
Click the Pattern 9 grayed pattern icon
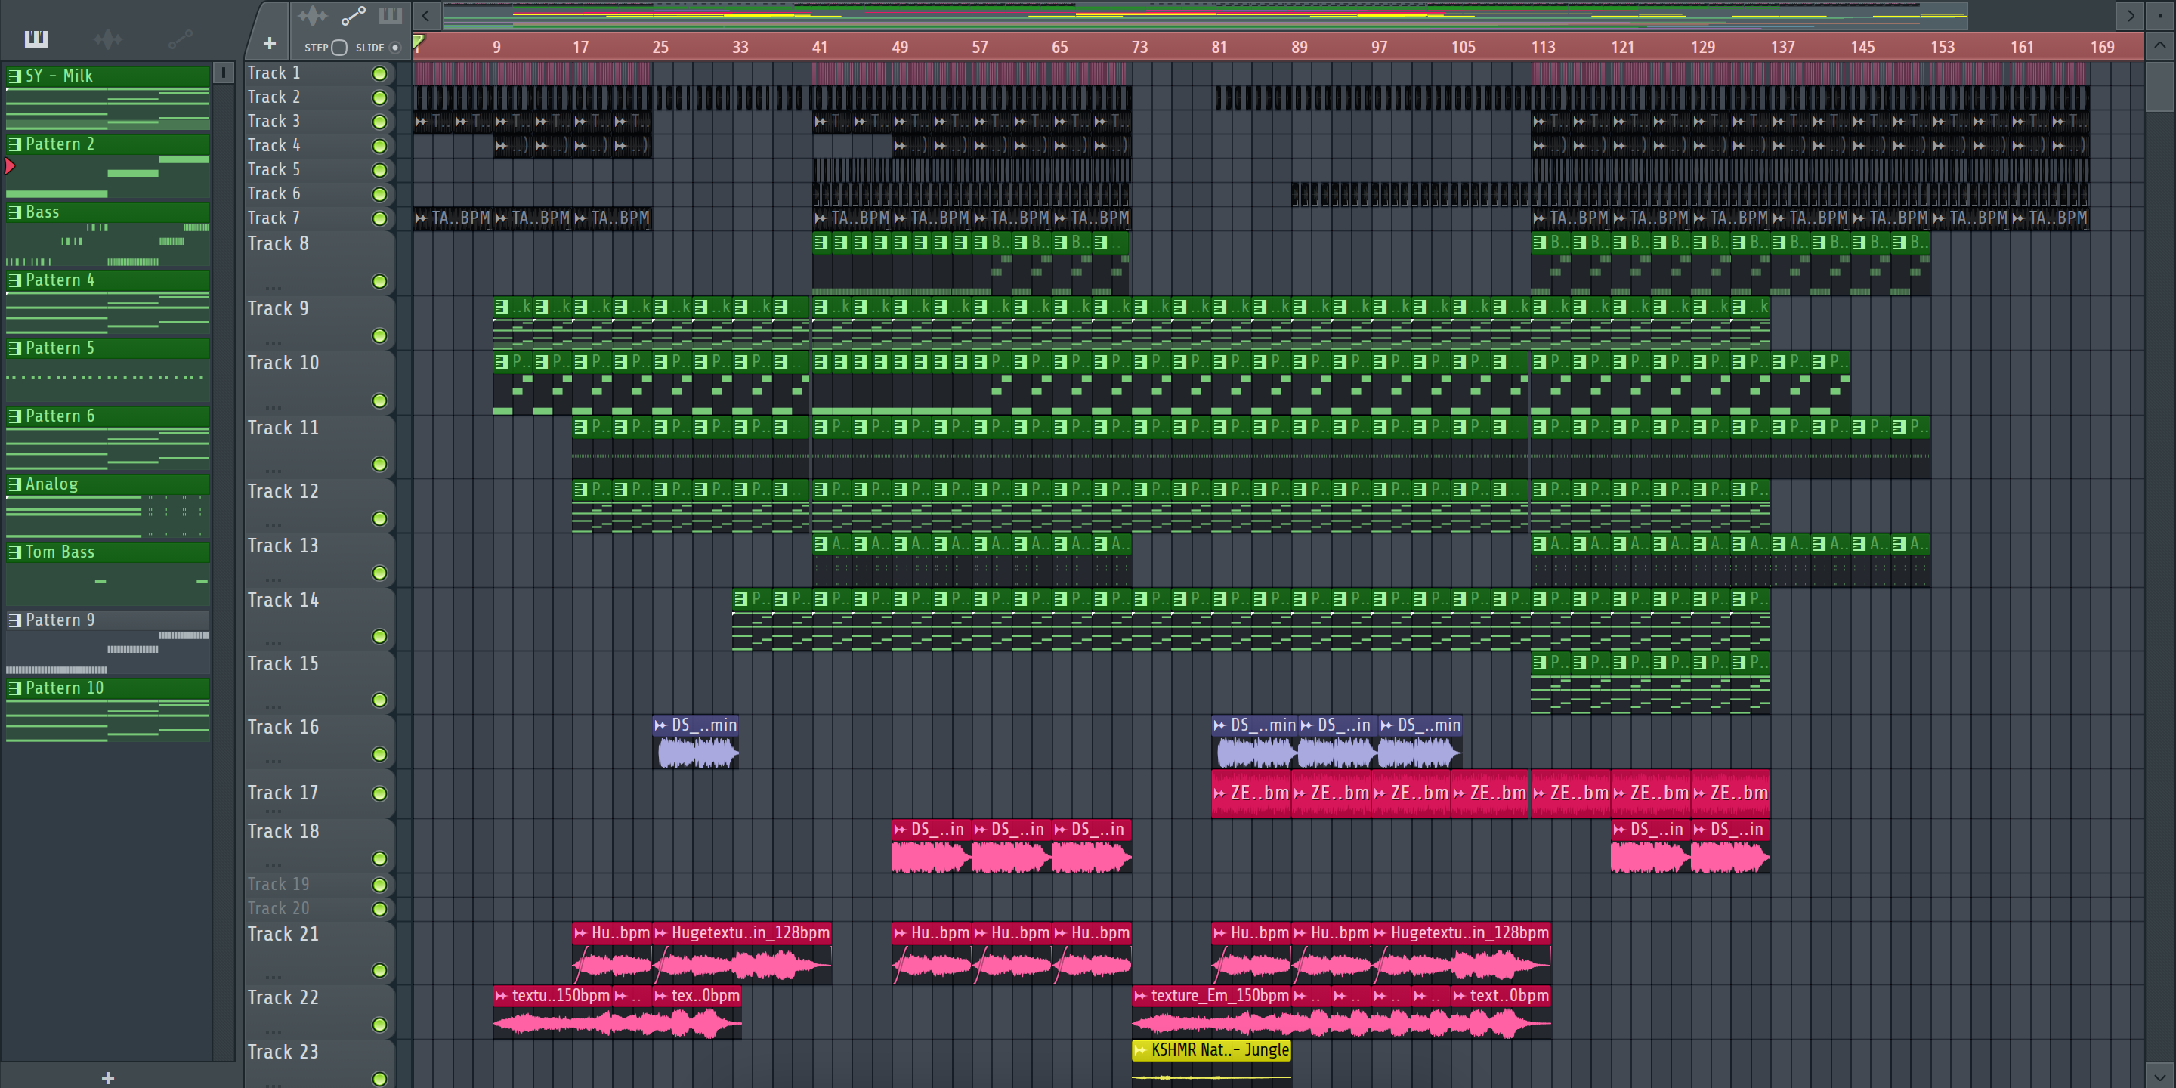[x=14, y=620]
